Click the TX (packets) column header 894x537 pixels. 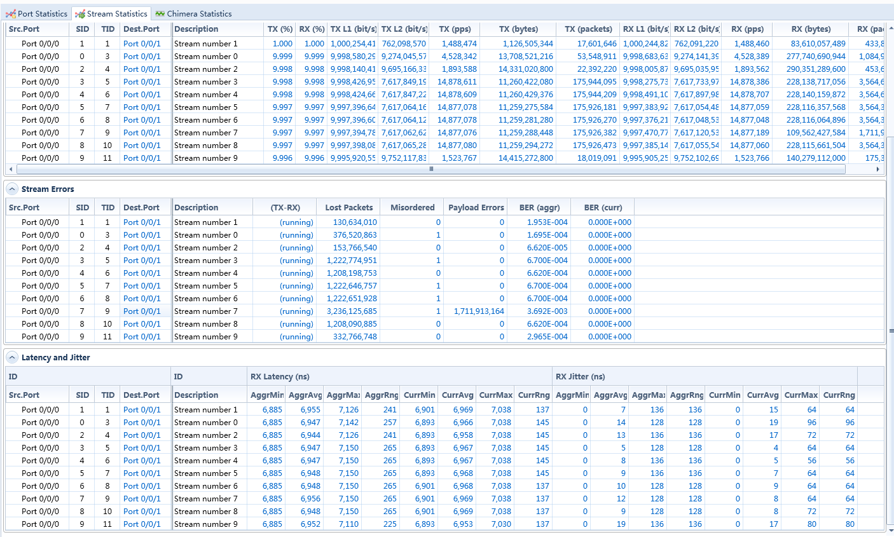pos(588,29)
